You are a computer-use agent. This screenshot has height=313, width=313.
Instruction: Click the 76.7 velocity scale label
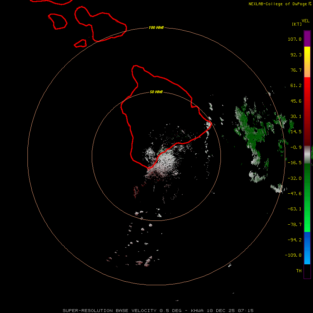click(x=296, y=70)
